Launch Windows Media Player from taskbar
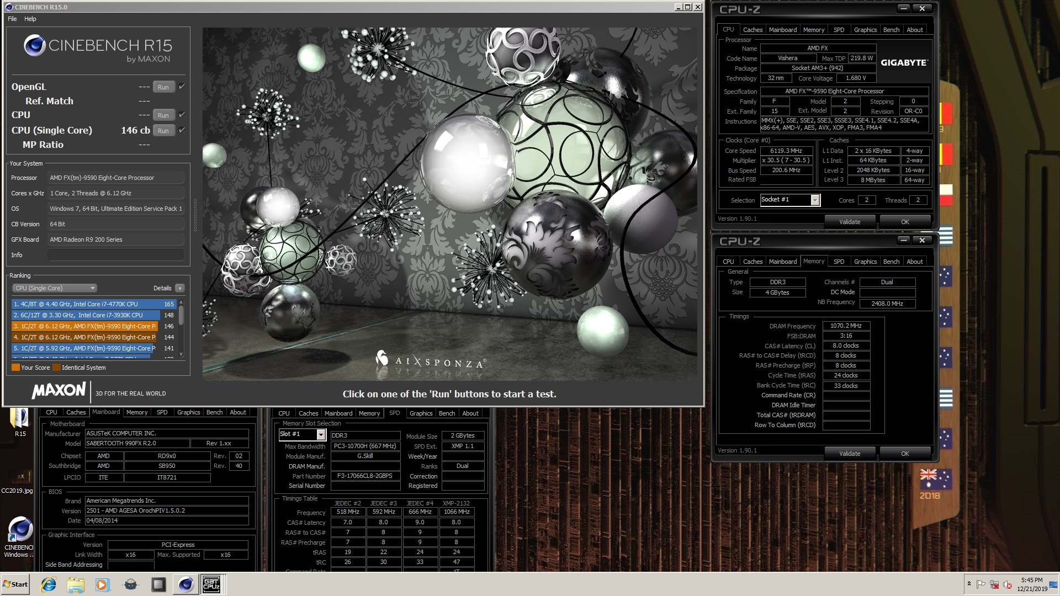 pyautogui.click(x=103, y=584)
